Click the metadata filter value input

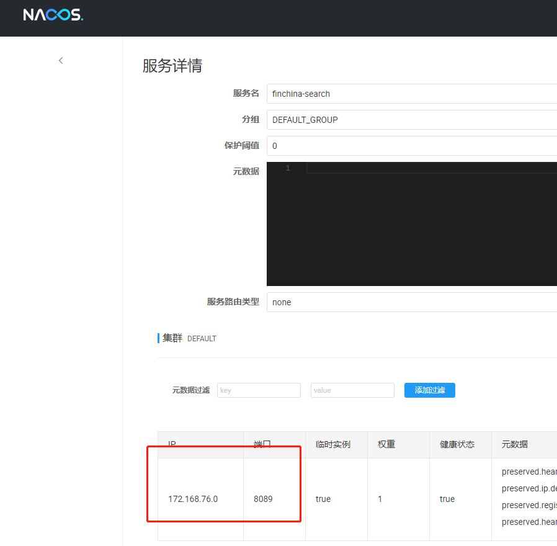352,390
